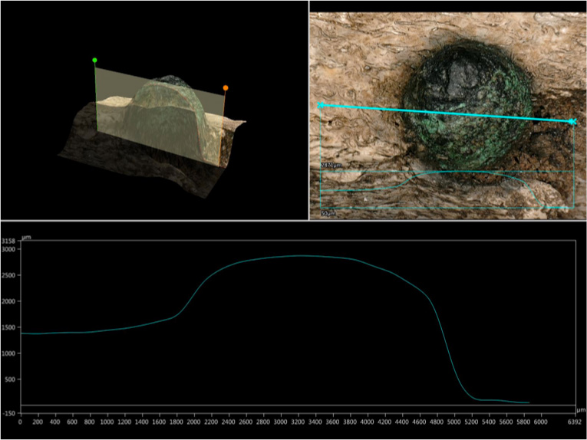Select the right cyan X endpoint marker
Image resolution: width=587 pixels, height=440 pixels.
click(572, 121)
